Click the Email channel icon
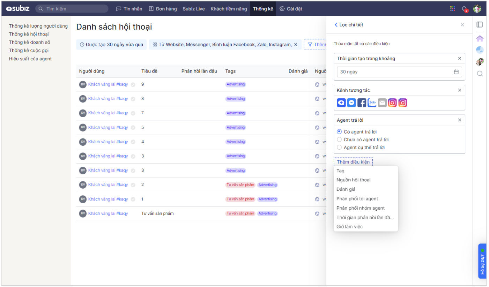Viewport: 489px width, 287px height. (382, 103)
